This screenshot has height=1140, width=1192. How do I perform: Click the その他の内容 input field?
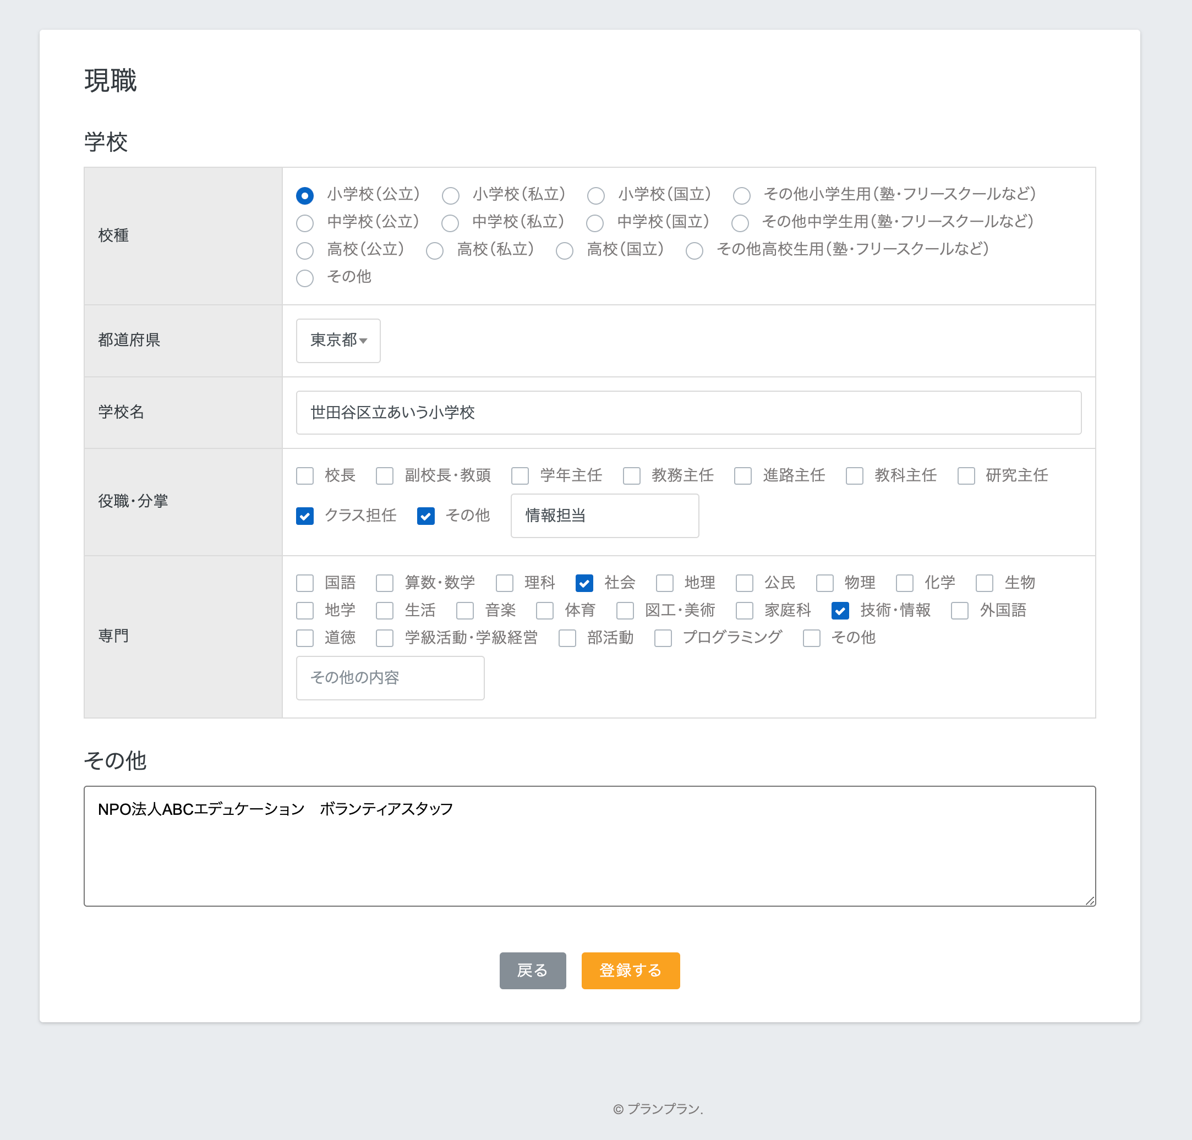390,677
